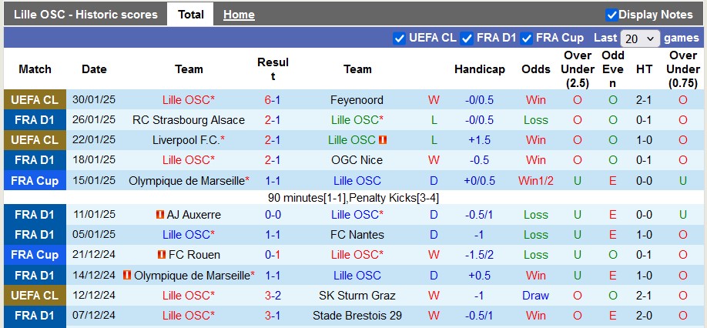Viewport: 707px width, 328px height.
Task: Open the OGC Nice team link
Action: point(357,160)
